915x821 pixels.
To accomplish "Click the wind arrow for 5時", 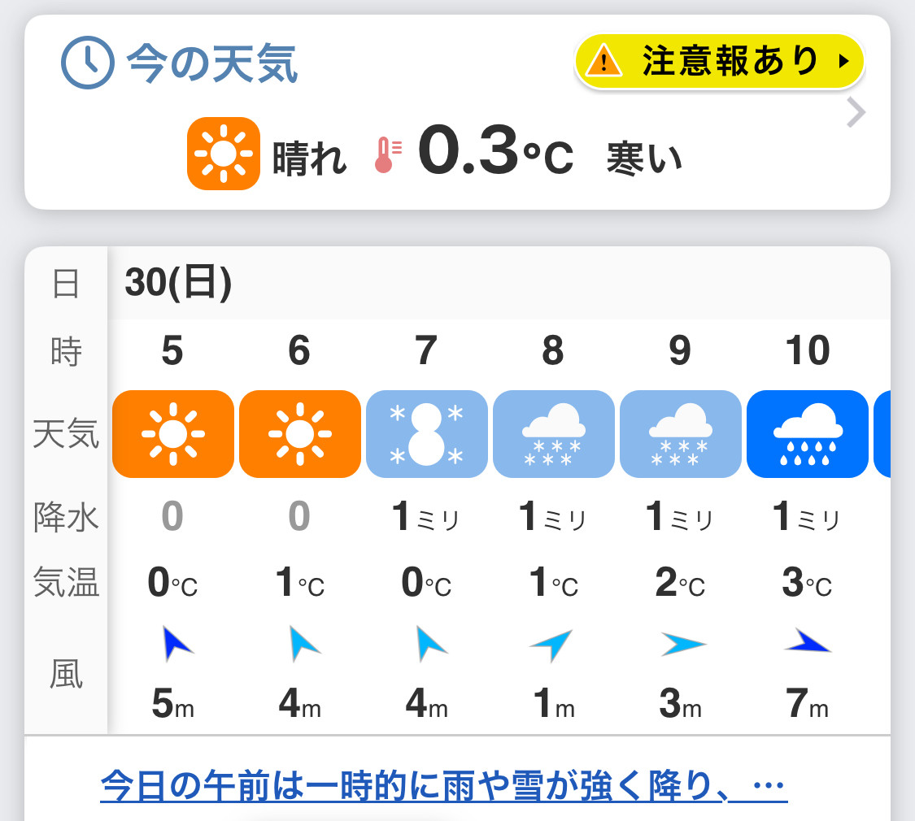I will click(x=176, y=644).
